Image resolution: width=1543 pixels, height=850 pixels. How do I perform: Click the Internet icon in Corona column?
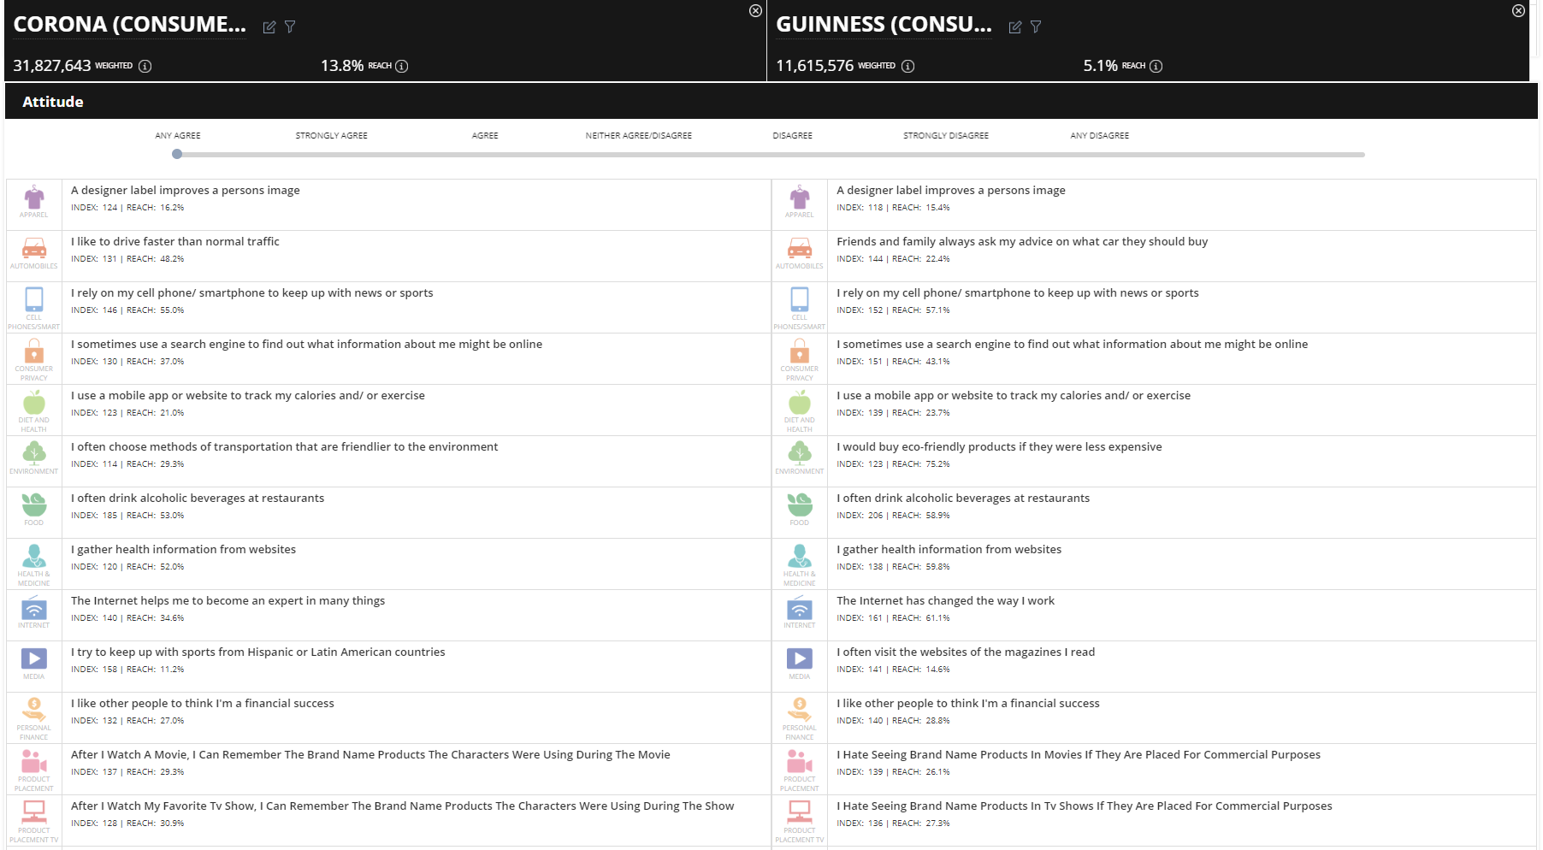pos(34,608)
